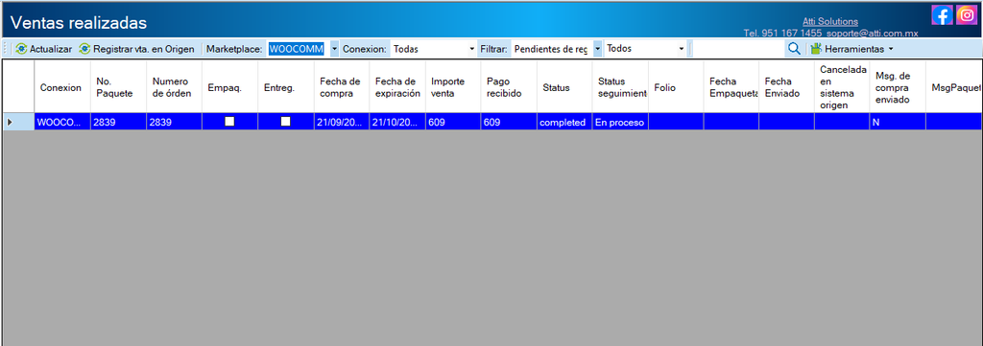Select the Pago recibido 609 cell

pos(509,122)
